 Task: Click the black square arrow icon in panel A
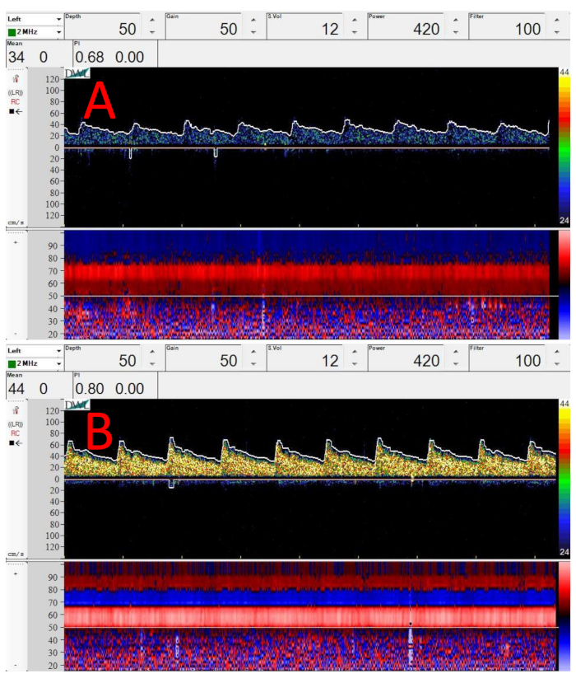16,111
